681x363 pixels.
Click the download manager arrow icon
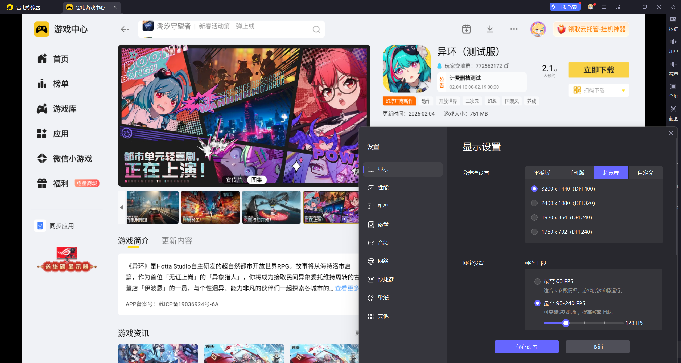coord(490,29)
